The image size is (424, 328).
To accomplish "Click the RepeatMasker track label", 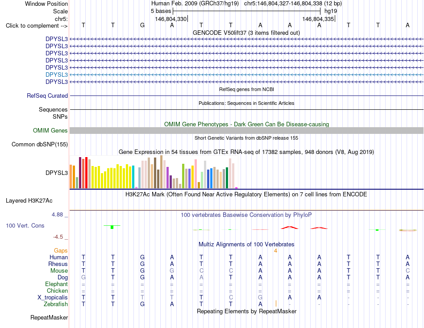I will [49, 318].
